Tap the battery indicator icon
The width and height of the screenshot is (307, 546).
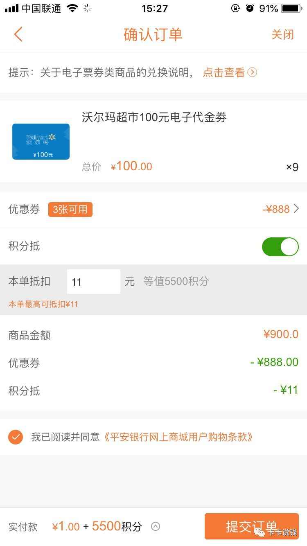(x=291, y=8)
